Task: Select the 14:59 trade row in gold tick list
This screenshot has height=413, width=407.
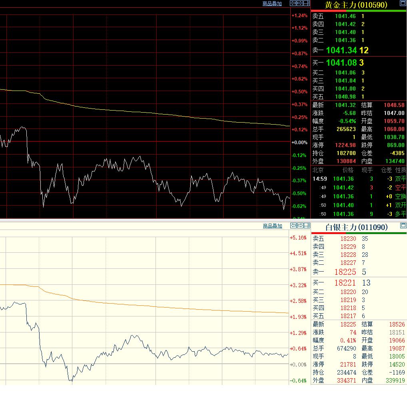Action: (x=359, y=179)
